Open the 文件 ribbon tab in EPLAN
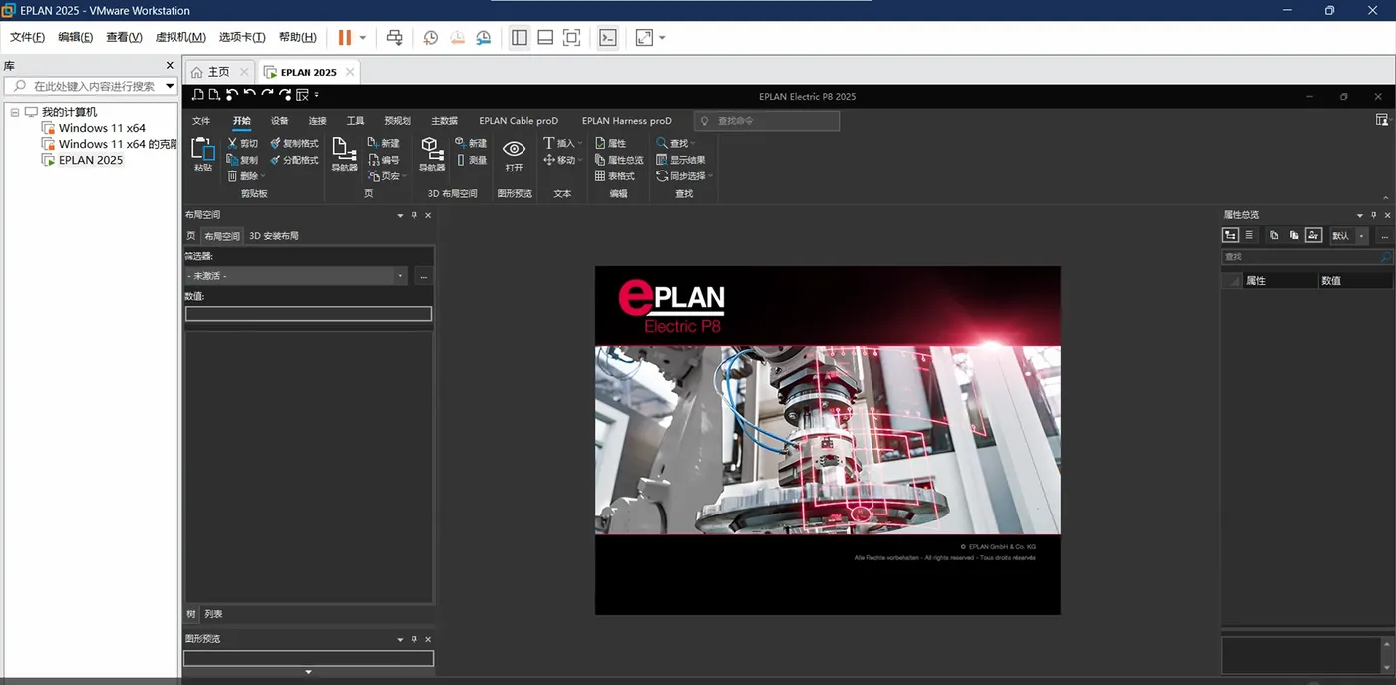This screenshot has width=1396, height=685. (x=201, y=121)
